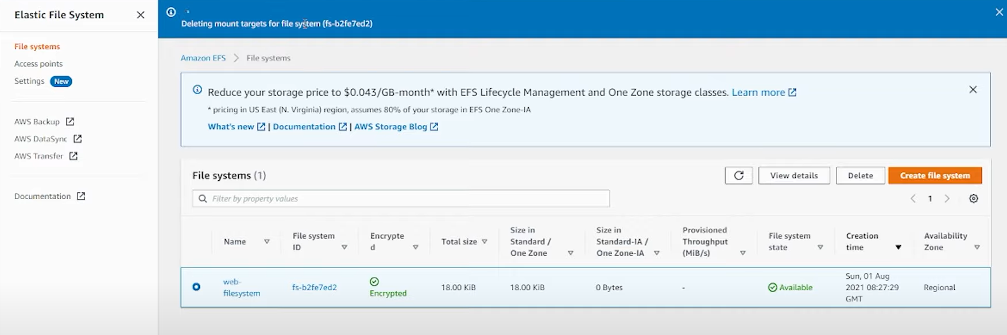Screen dimensions: 1007x335
Task: Open web-filesystem name link
Action: tap(242, 287)
